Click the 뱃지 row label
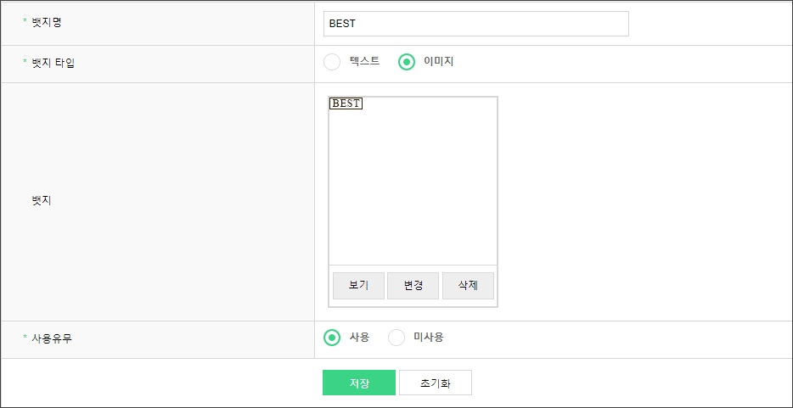 click(x=42, y=201)
